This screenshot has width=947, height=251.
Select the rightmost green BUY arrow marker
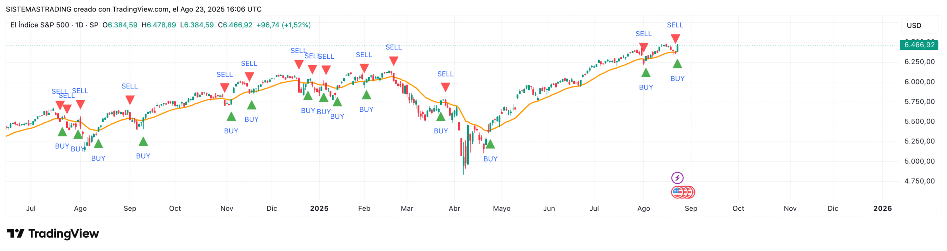point(677,64)
